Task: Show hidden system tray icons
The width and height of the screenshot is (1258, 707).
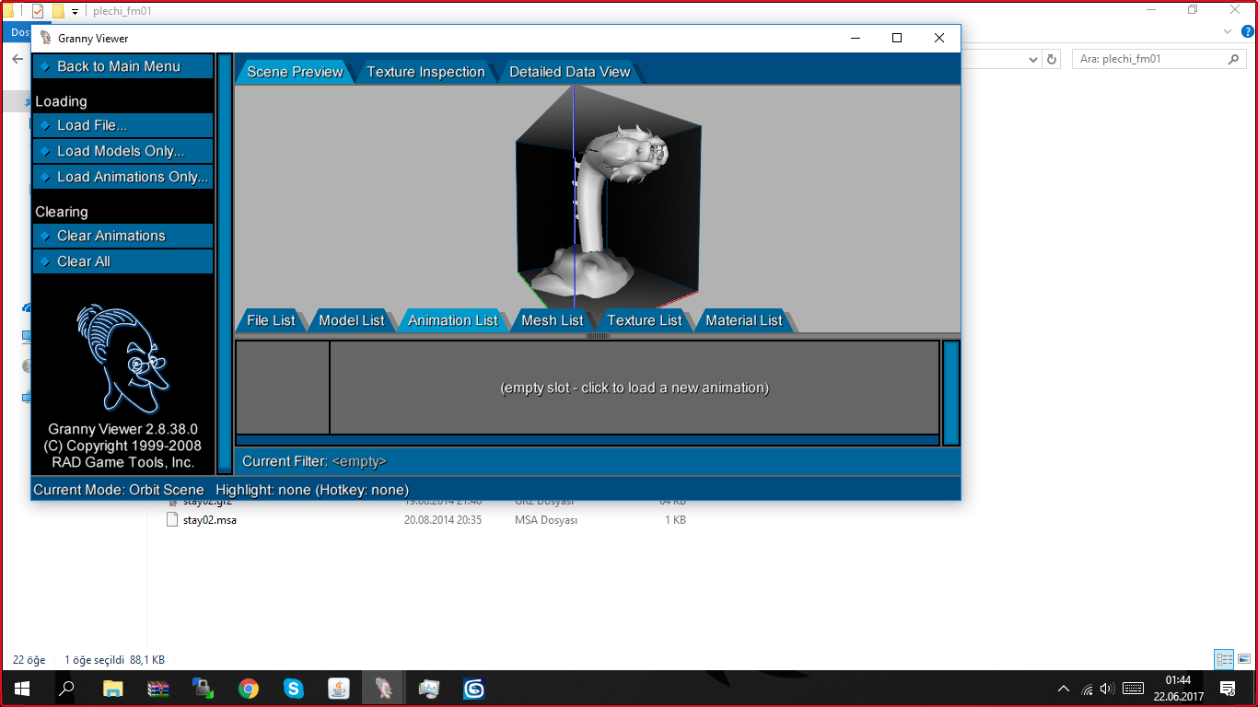Action: coord(1064,689)
